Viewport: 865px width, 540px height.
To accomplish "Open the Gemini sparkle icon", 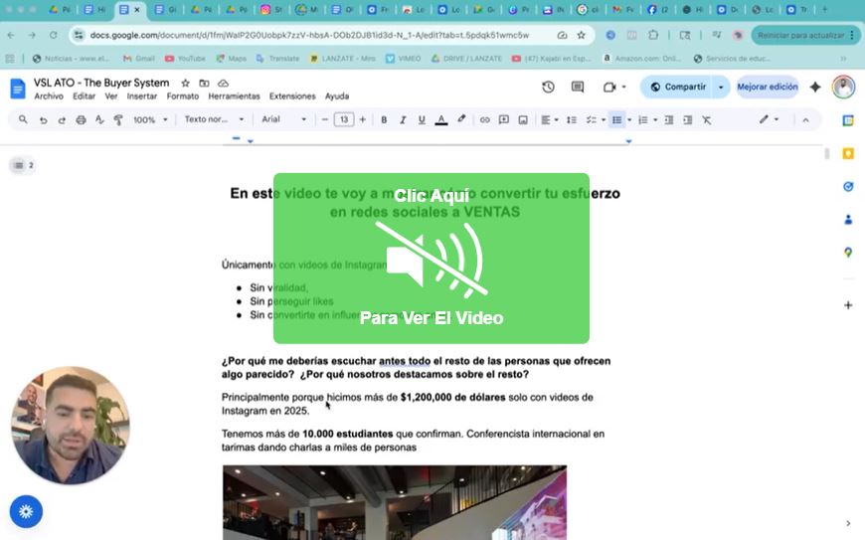I will coord(815,87).
